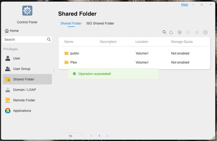The image size is (217, 141).
Task: Click the Storage Quota column header
Action: 182,42
